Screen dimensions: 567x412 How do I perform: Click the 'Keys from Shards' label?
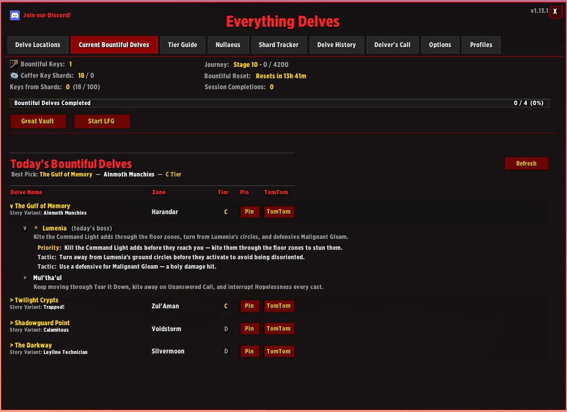tap(36, 87)
